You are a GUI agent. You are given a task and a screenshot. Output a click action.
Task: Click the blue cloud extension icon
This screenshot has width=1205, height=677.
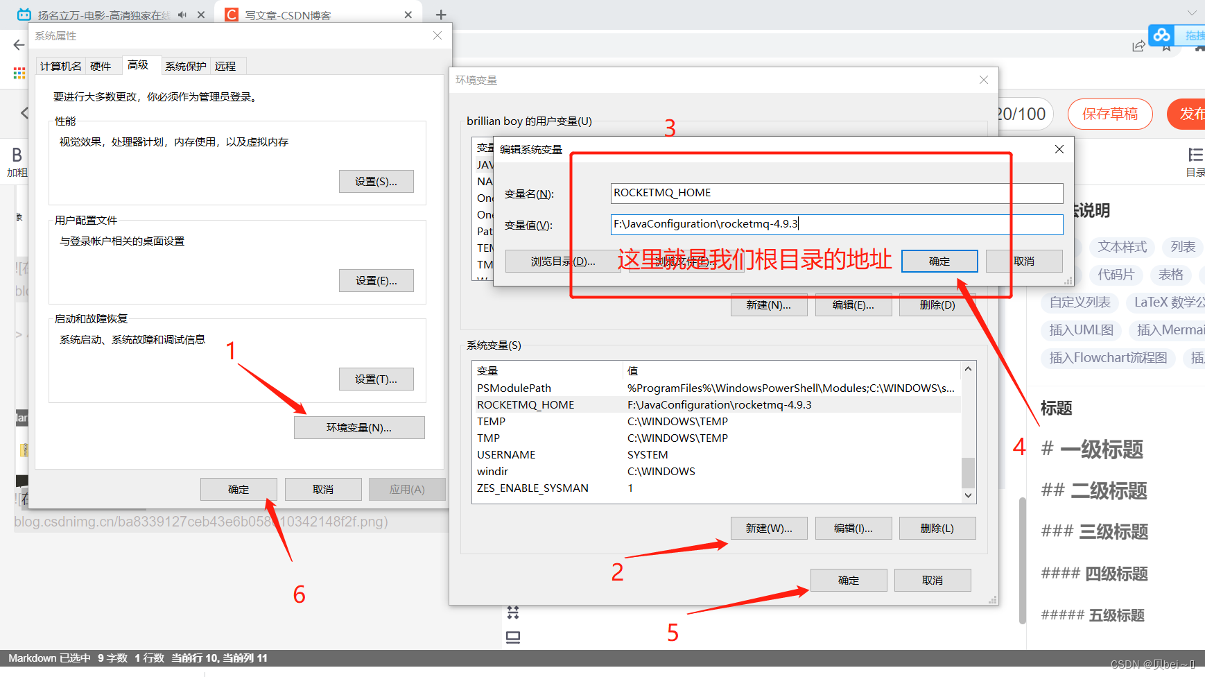1162,35
